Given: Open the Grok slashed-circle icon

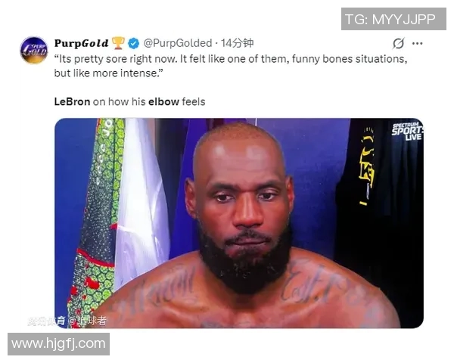Looking at the screenshot, I should coord(399,43).
